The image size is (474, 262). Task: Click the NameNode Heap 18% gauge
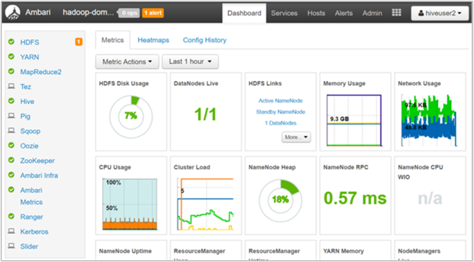point(281,200)
